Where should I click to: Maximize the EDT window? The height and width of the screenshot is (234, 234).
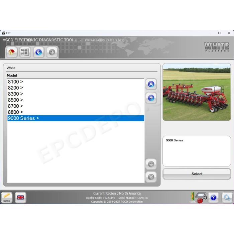pyautogui.click(x=219, y=33)
